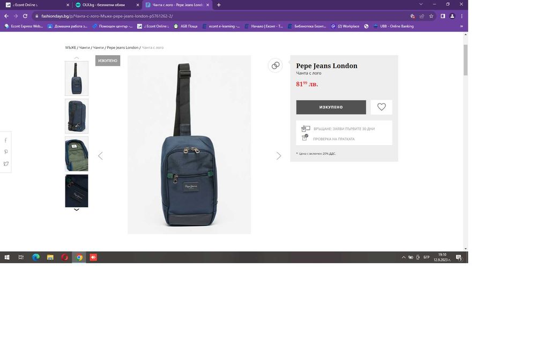Open the UBB - Online Banking bookmark
The width and height of the screenshot is (536, 352).
393,26
